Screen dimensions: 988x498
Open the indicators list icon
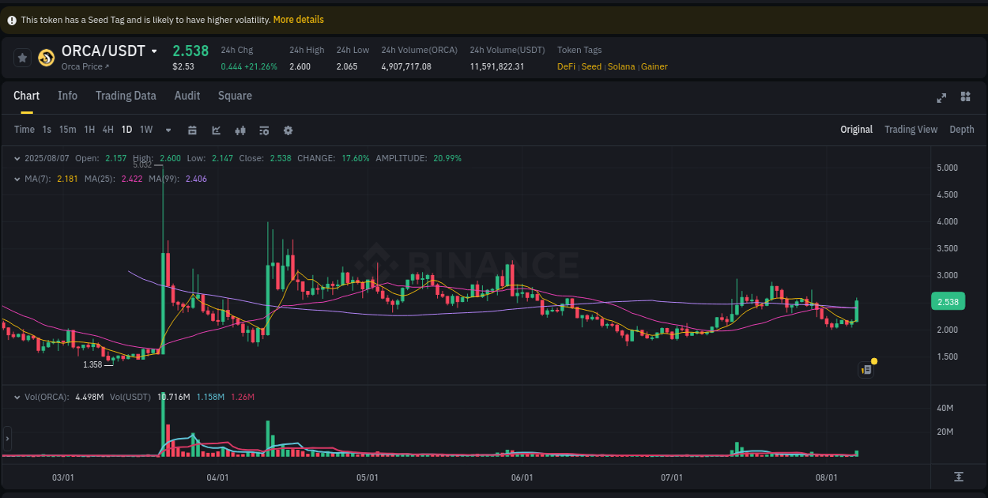pos(264,130)
